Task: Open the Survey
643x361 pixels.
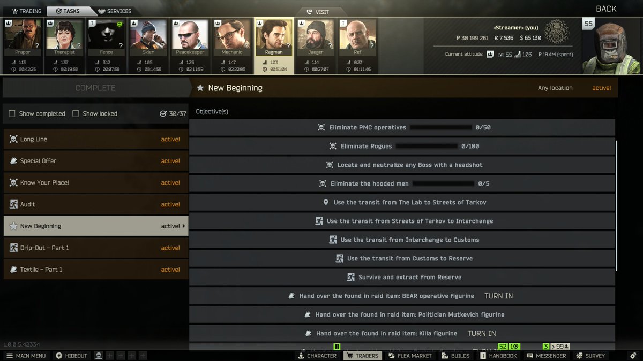Action: point(590,356)
